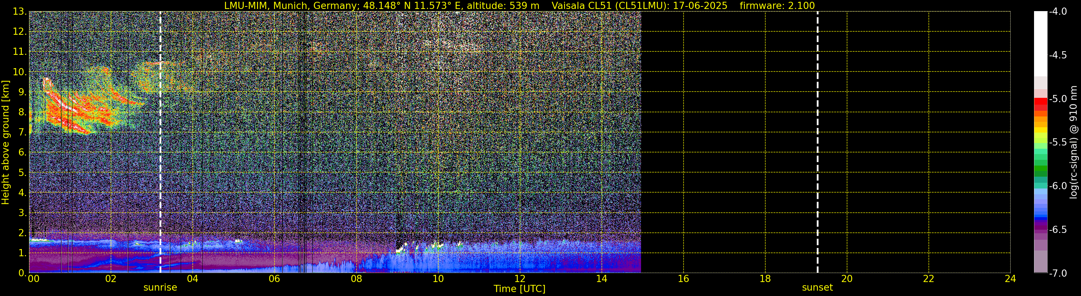
Task: Click the '4.' height axis tick label
Action: [22, 193]
